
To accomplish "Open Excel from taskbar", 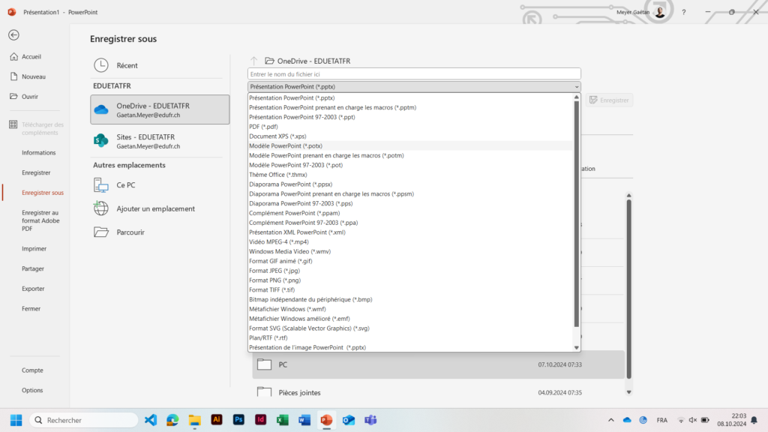I will tap(283, 420).
